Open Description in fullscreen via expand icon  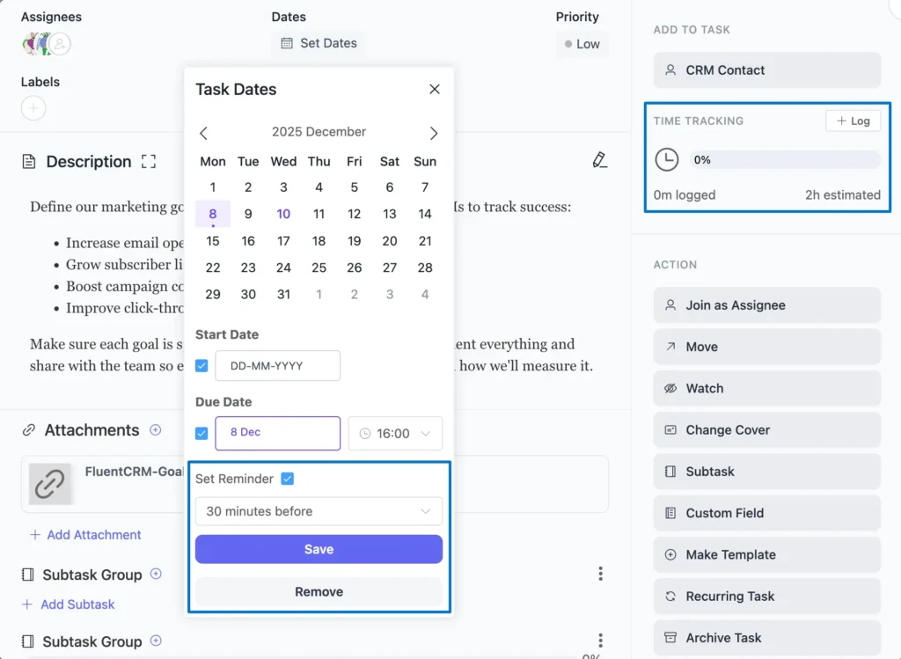coord(148,161)
